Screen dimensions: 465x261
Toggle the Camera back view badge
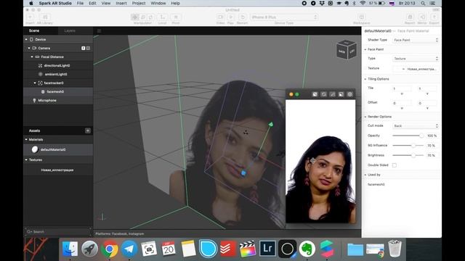pos(88,48)
